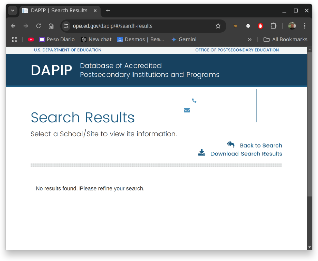The width and height of the screenshot is (318, 261).
Task: Click the scrollbar down arrow
Action: coord(309,247)
